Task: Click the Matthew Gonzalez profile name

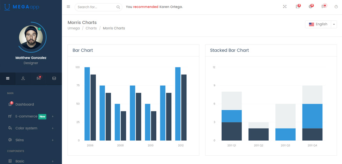Action: (31, 58)
